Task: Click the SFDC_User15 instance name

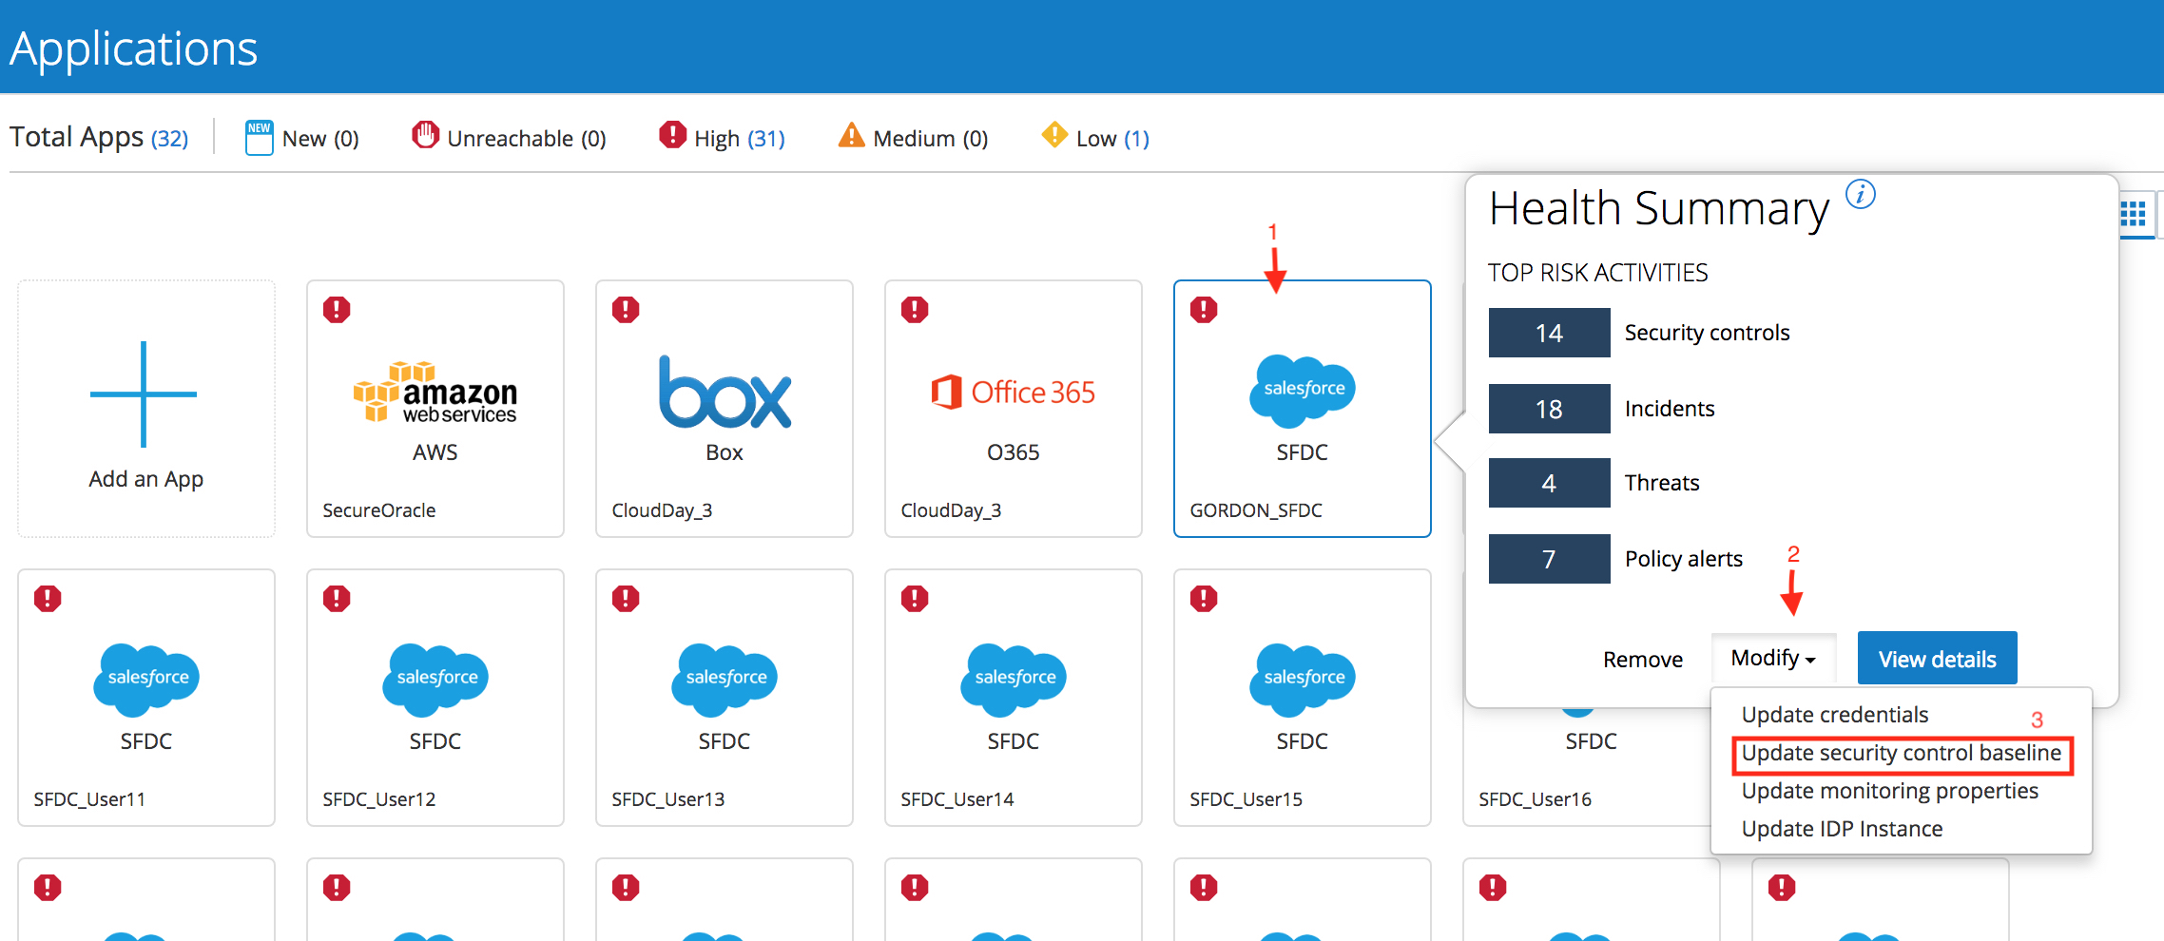Action: pos(1246,799)
